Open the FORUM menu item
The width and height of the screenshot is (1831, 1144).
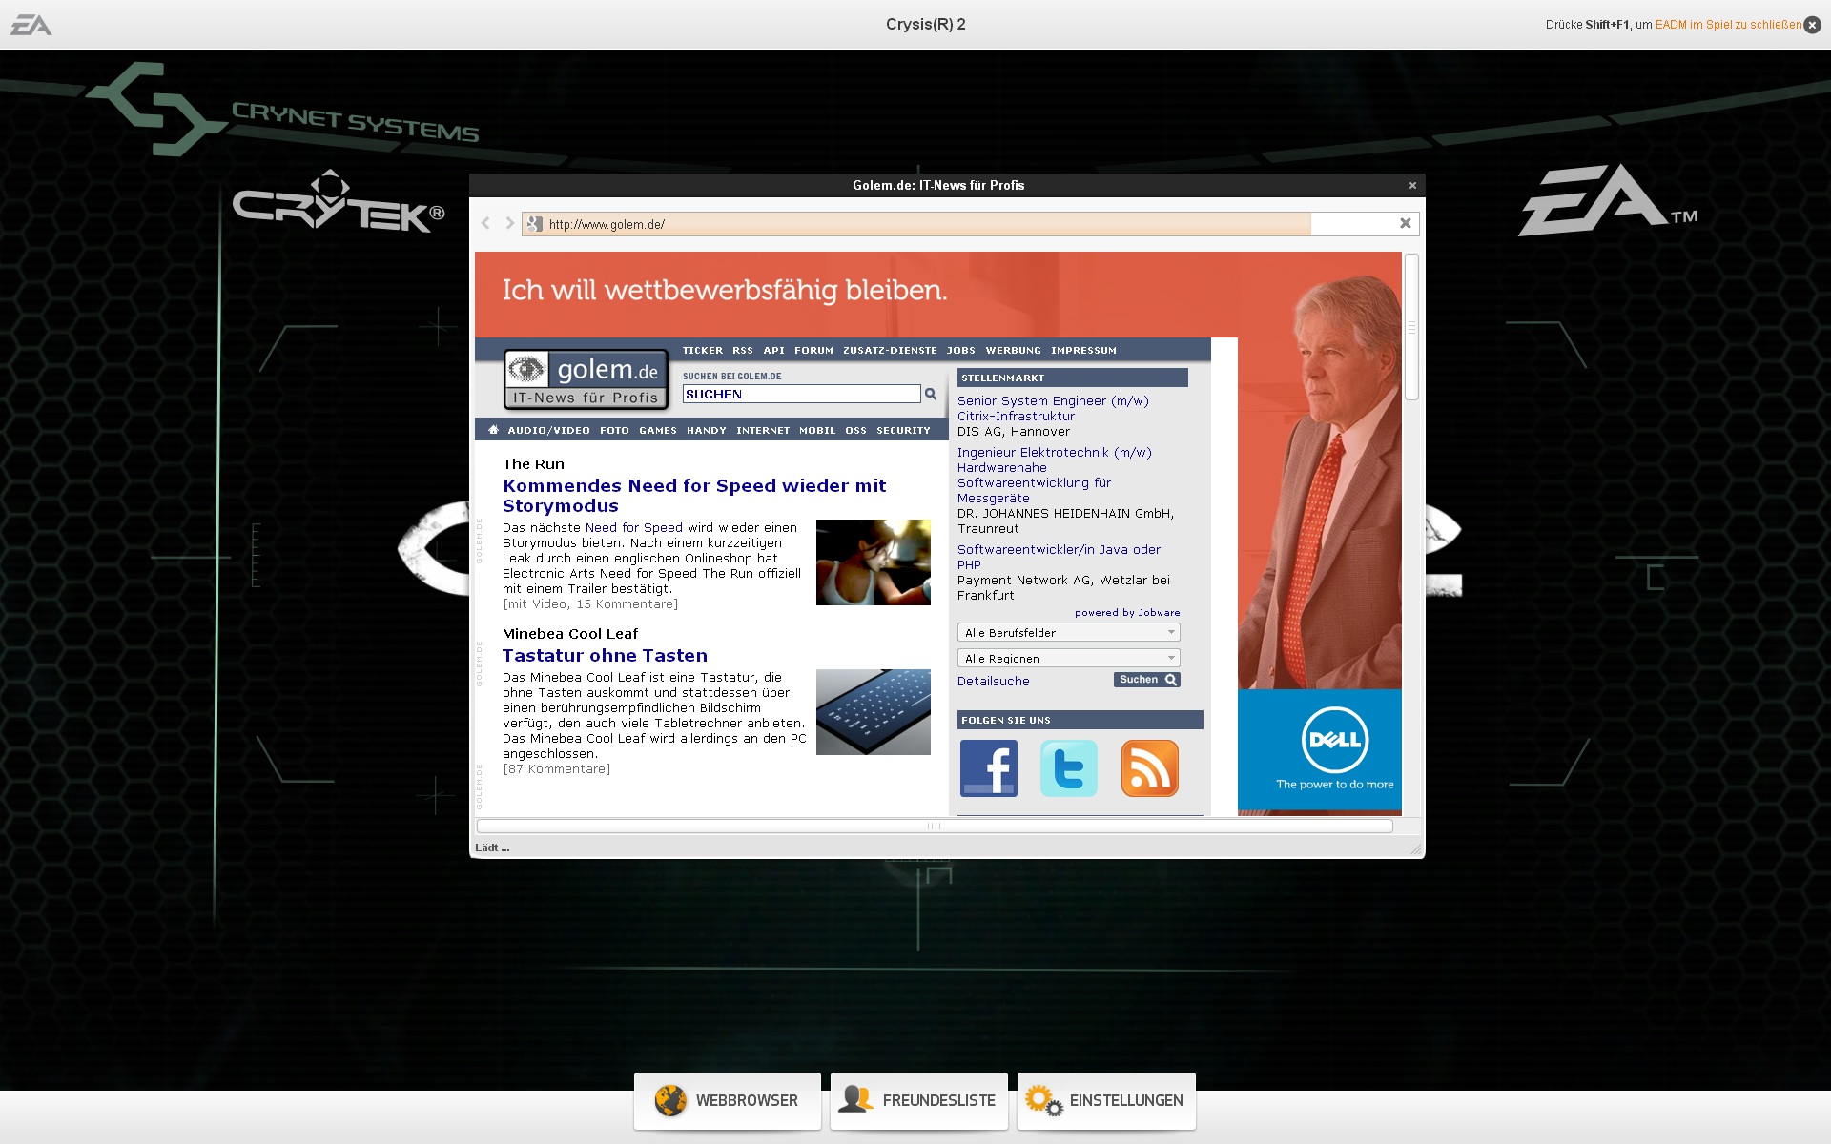coord(813,351)
